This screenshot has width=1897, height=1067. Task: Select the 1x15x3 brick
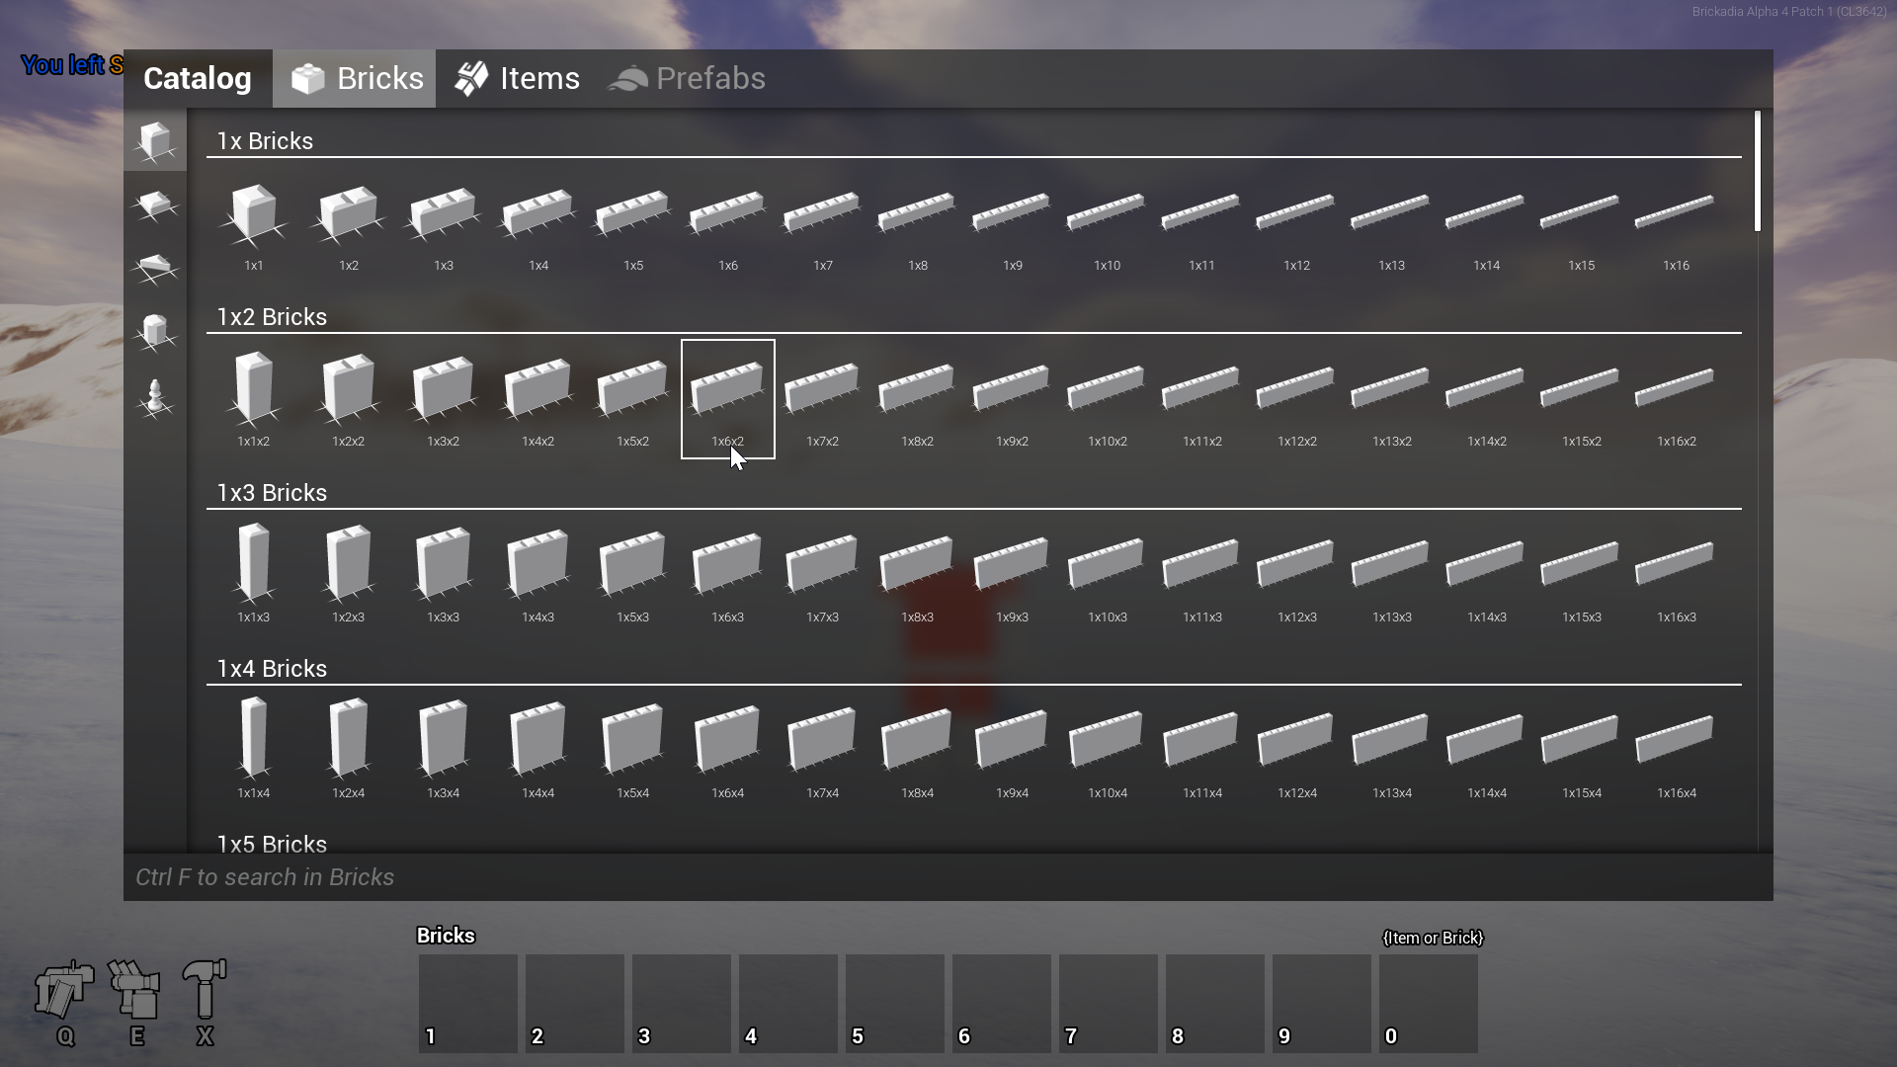[x=1582, y=575]
